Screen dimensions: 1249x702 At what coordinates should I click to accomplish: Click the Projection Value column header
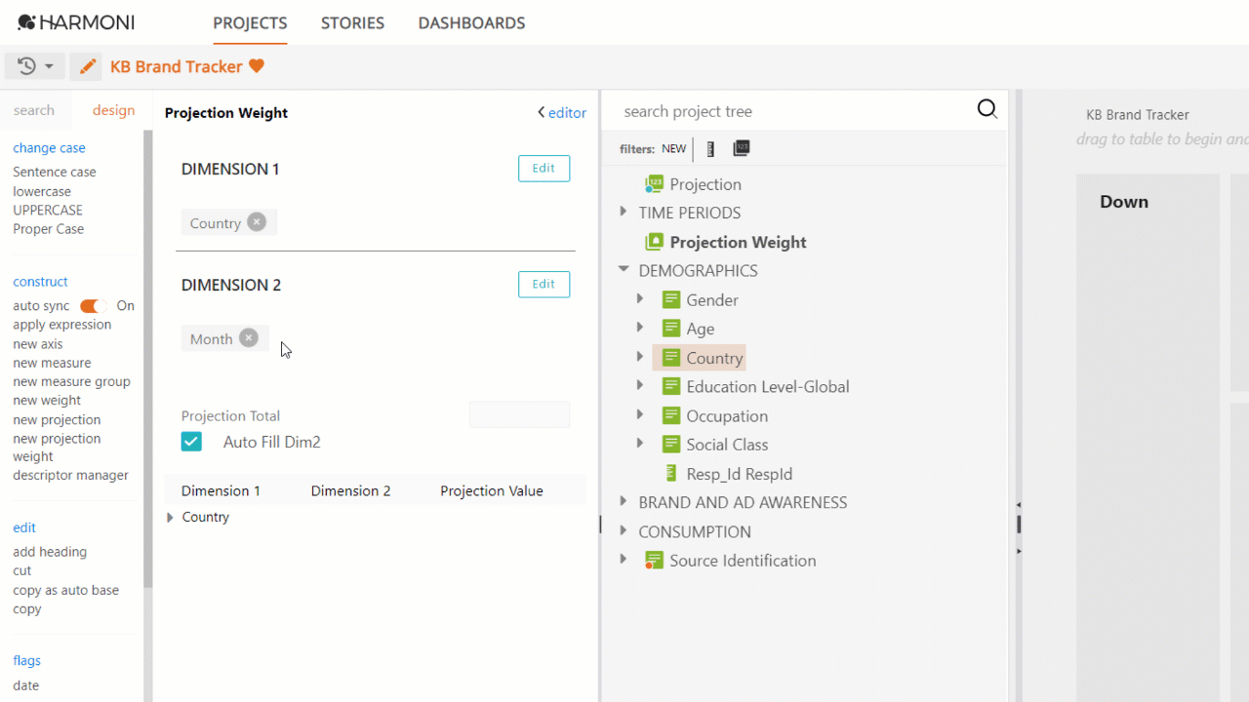click(x=492, y=490)
